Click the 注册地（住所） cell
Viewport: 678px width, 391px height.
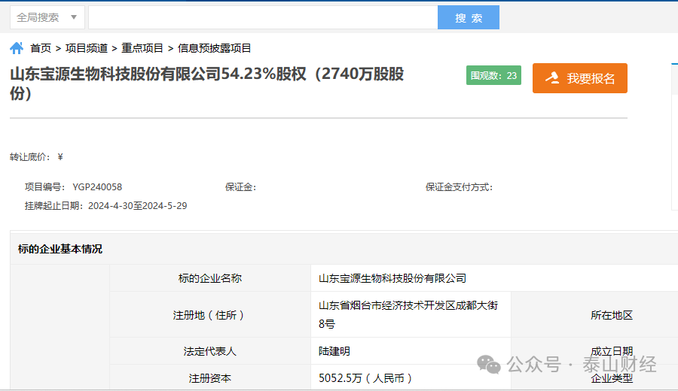click(210, 314)
